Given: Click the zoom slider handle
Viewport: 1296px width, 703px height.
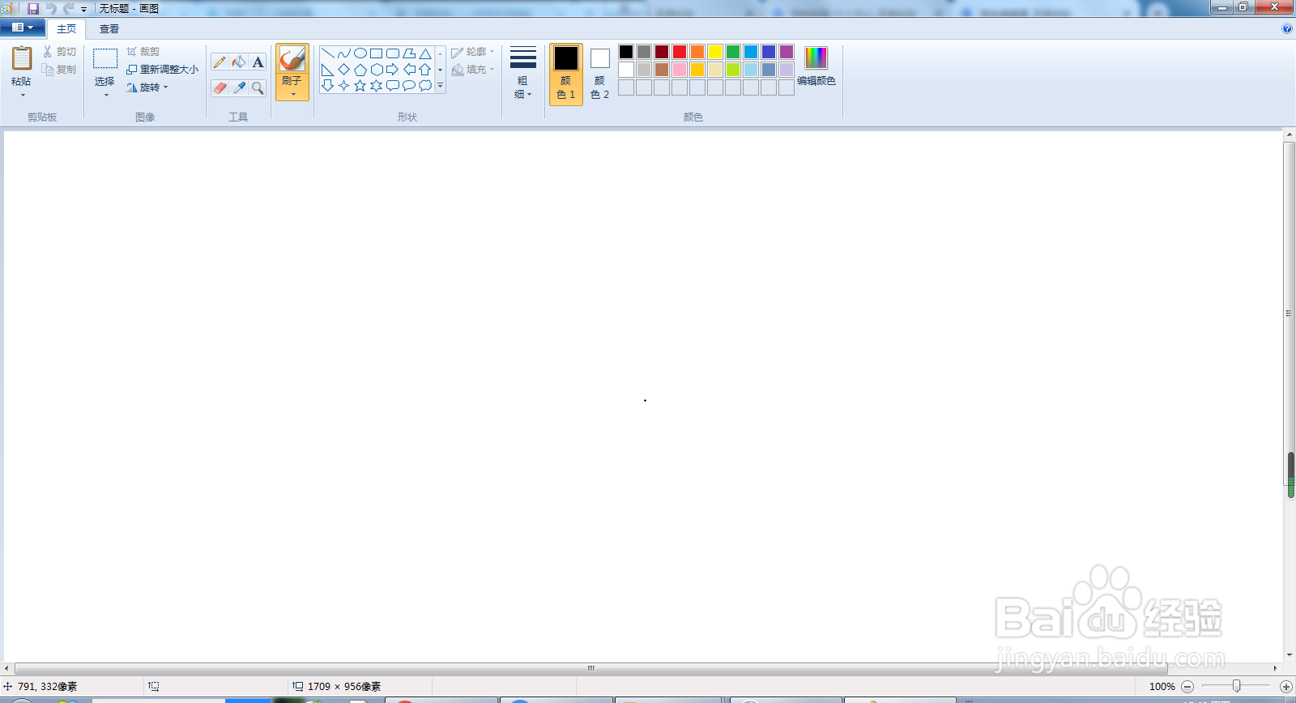Looking at the screenshot, I should pyautogui.click(x=1237, y=687).
